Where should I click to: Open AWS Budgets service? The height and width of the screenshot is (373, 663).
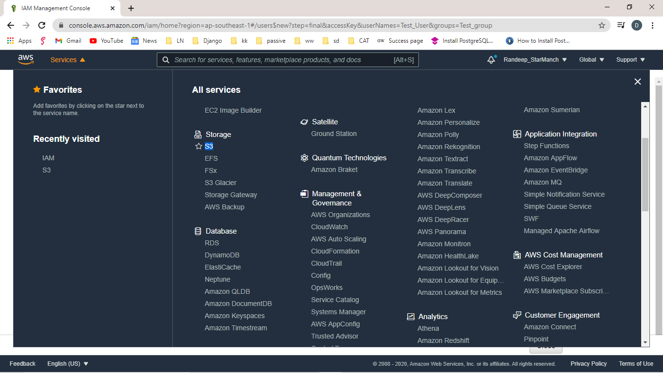545,279
